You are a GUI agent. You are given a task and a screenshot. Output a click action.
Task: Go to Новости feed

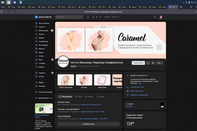[x=42, y=27]
